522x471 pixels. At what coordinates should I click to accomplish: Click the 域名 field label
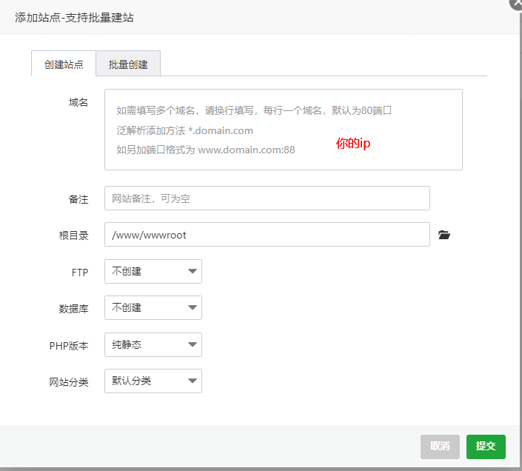point(78,102)
